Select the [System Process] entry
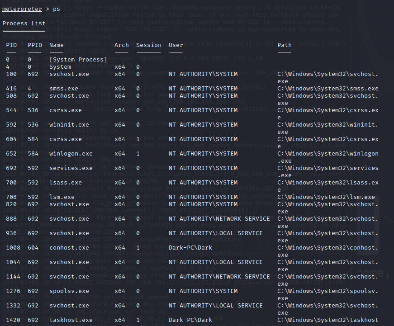 tap(78, 60)
